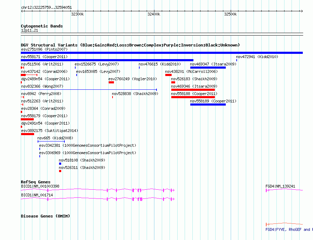Open FGD4|FYVE, RhoGEF OMIM disease link
Screen dimensions: 313x240
click(289, 229)
